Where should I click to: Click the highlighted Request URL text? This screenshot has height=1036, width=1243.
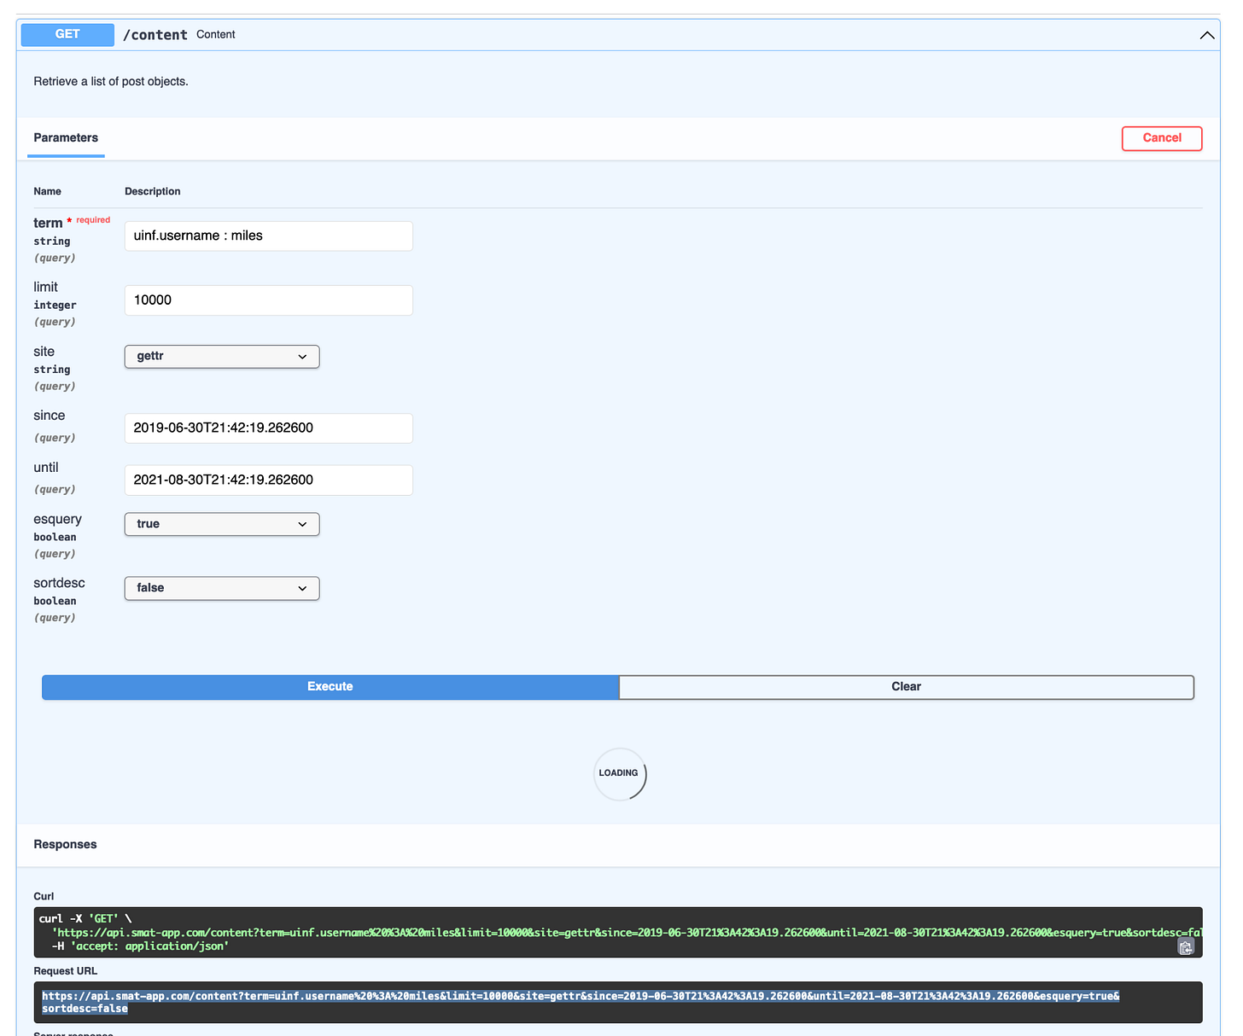point(581,997)
